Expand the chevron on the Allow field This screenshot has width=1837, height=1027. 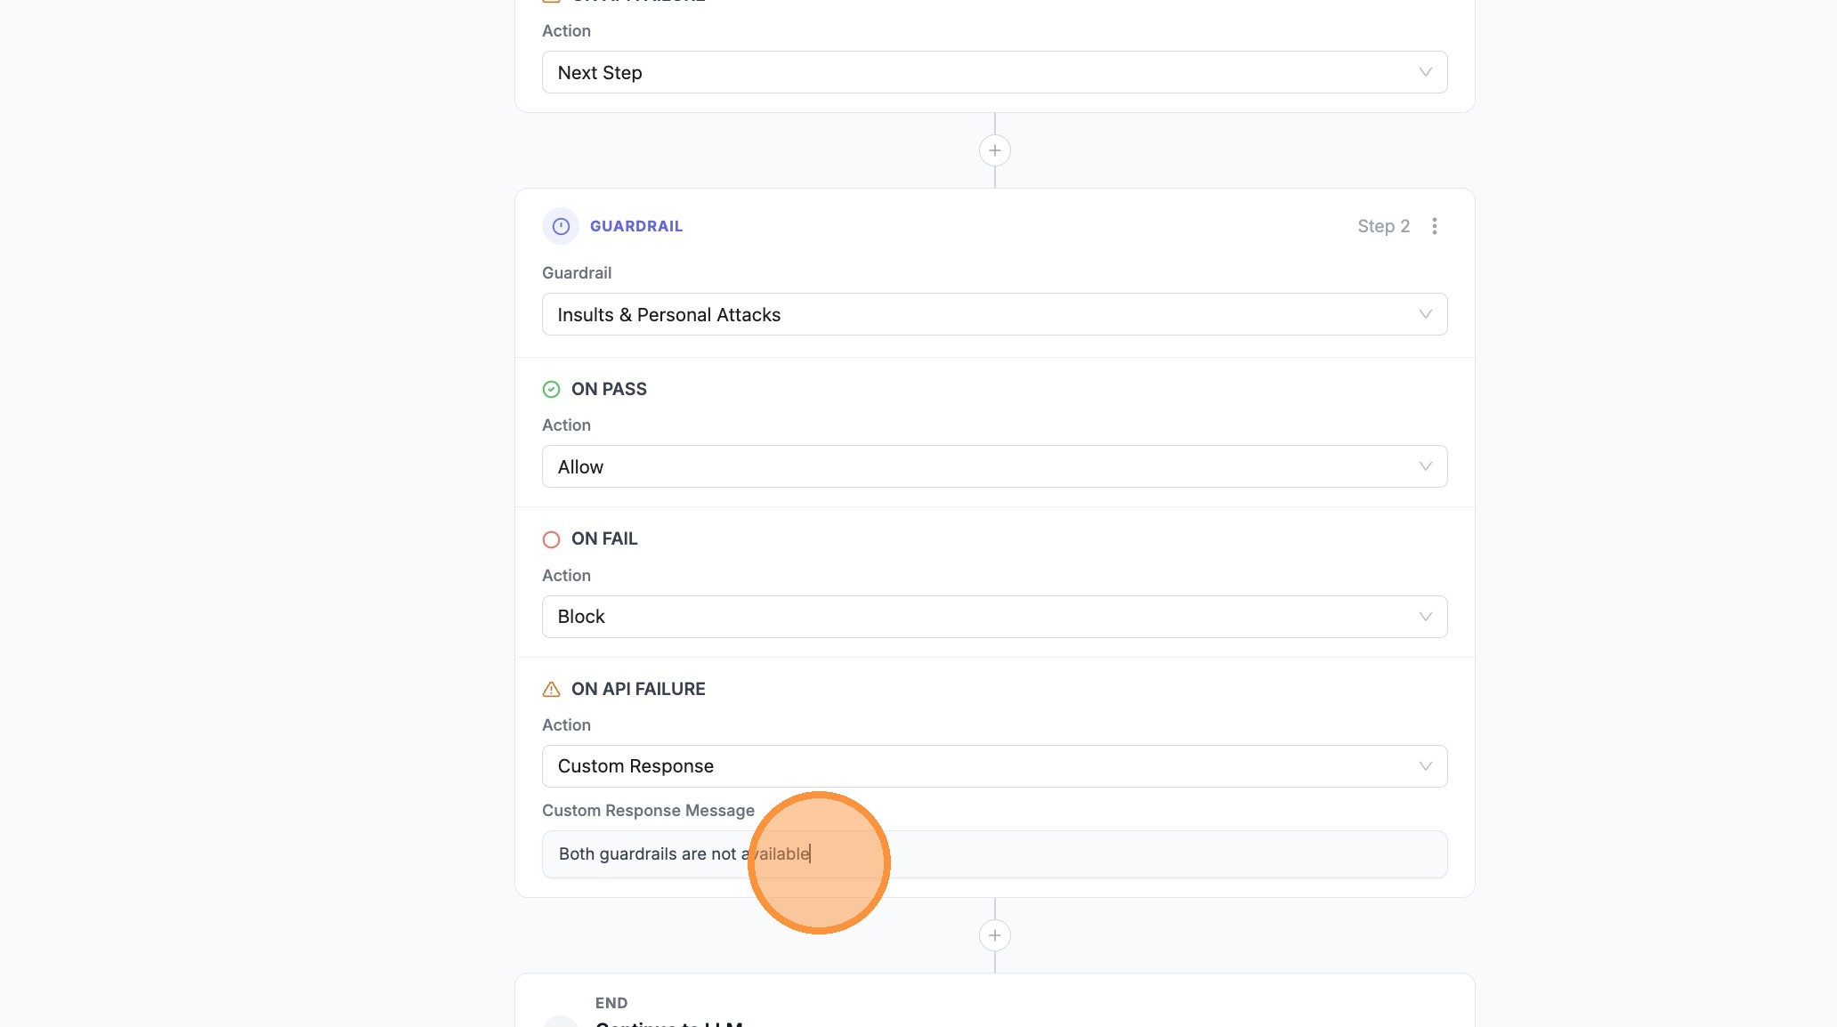point(1425,466)
